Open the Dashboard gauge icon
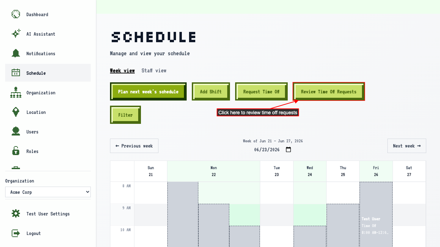The image size is (440, 247). coord(16,14)
